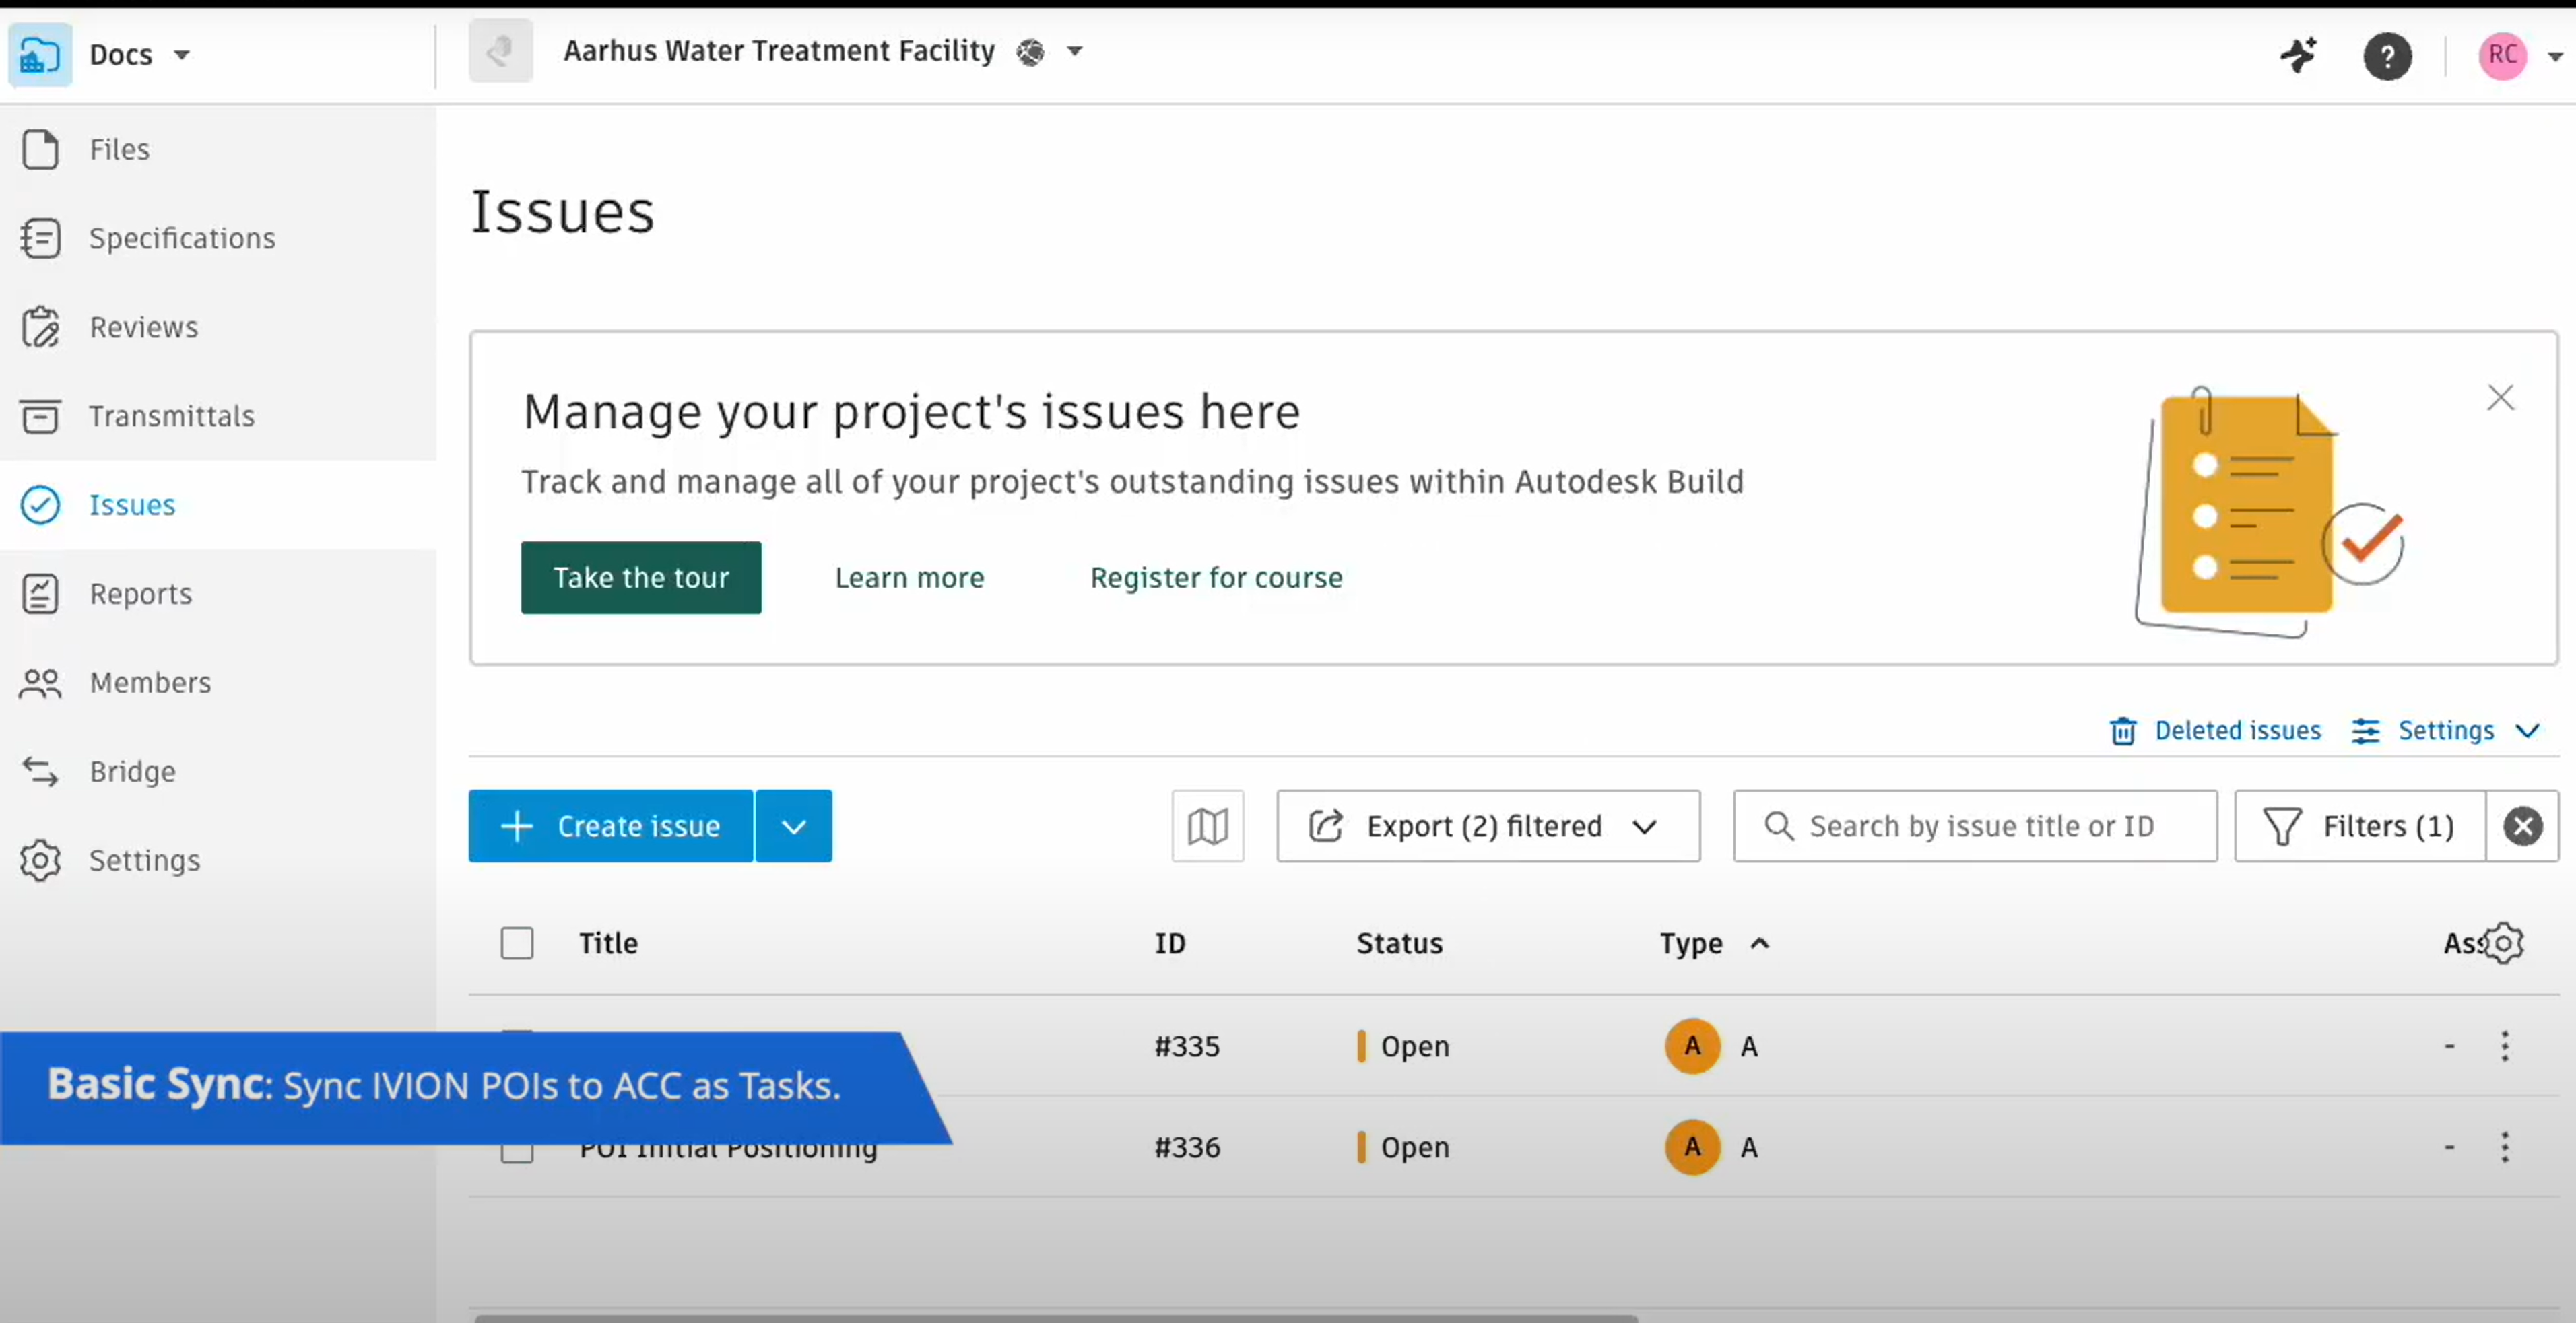Open the Reviews section in sidebar
This screenshot has height=1323, width=2576.
[x=143, y=327]
